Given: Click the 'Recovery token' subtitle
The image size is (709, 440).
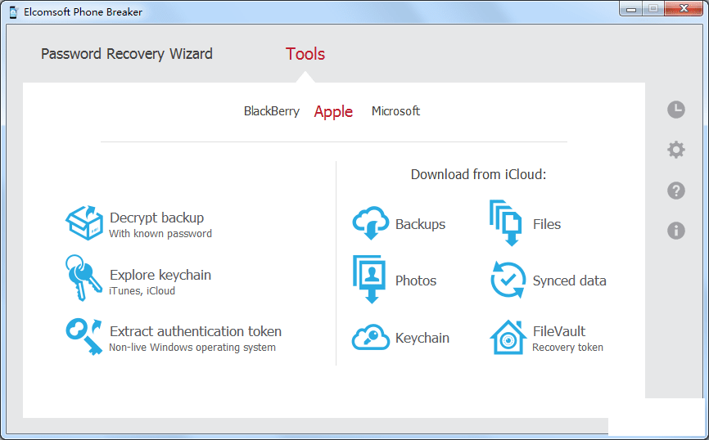Looking at the screenshot, I should click(567, 348).
